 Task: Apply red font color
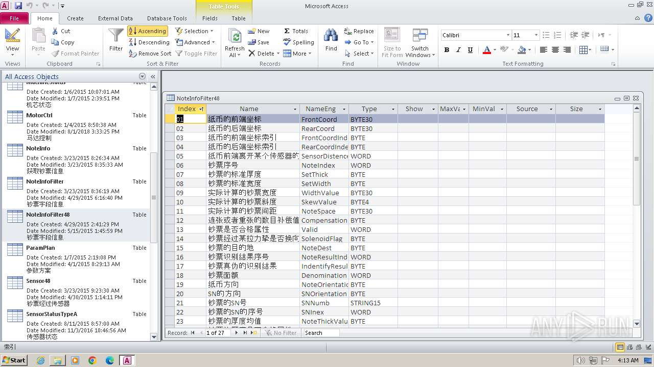pyautogui.click(x=486, y=49)
